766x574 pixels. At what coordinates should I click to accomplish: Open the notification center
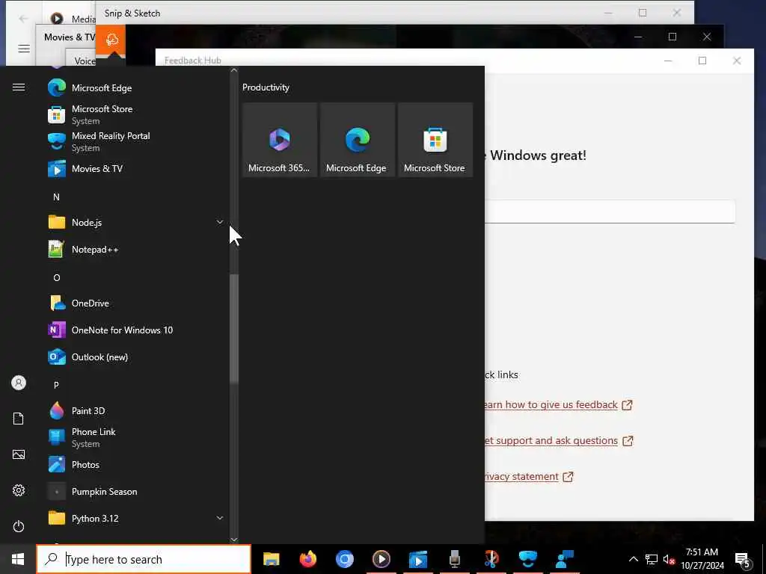tap(743, 559)
